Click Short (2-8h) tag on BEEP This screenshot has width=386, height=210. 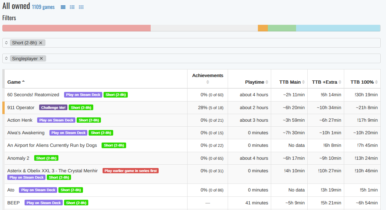click(76, 203)
